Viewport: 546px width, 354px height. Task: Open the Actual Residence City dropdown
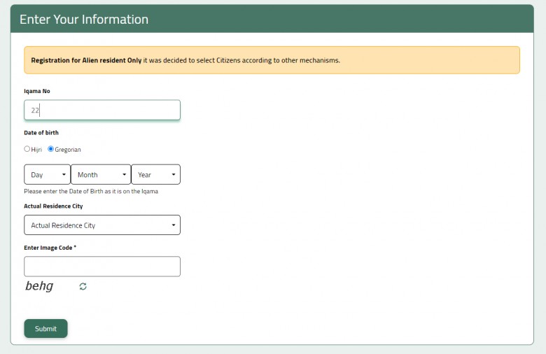[102, 225]
